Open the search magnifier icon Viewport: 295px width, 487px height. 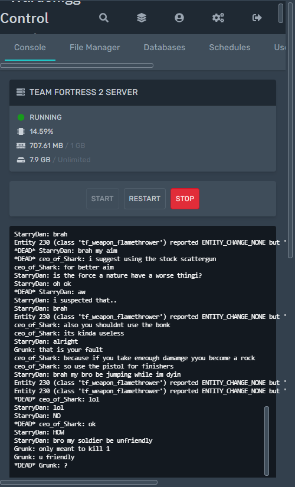[104, 18]
